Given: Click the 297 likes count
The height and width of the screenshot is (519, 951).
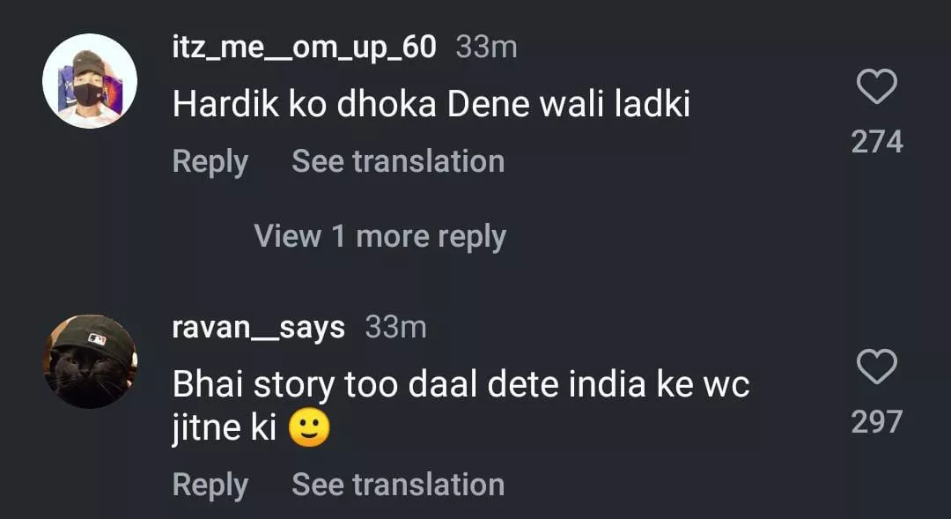Looking at the screenshot, I should (877, 422).
